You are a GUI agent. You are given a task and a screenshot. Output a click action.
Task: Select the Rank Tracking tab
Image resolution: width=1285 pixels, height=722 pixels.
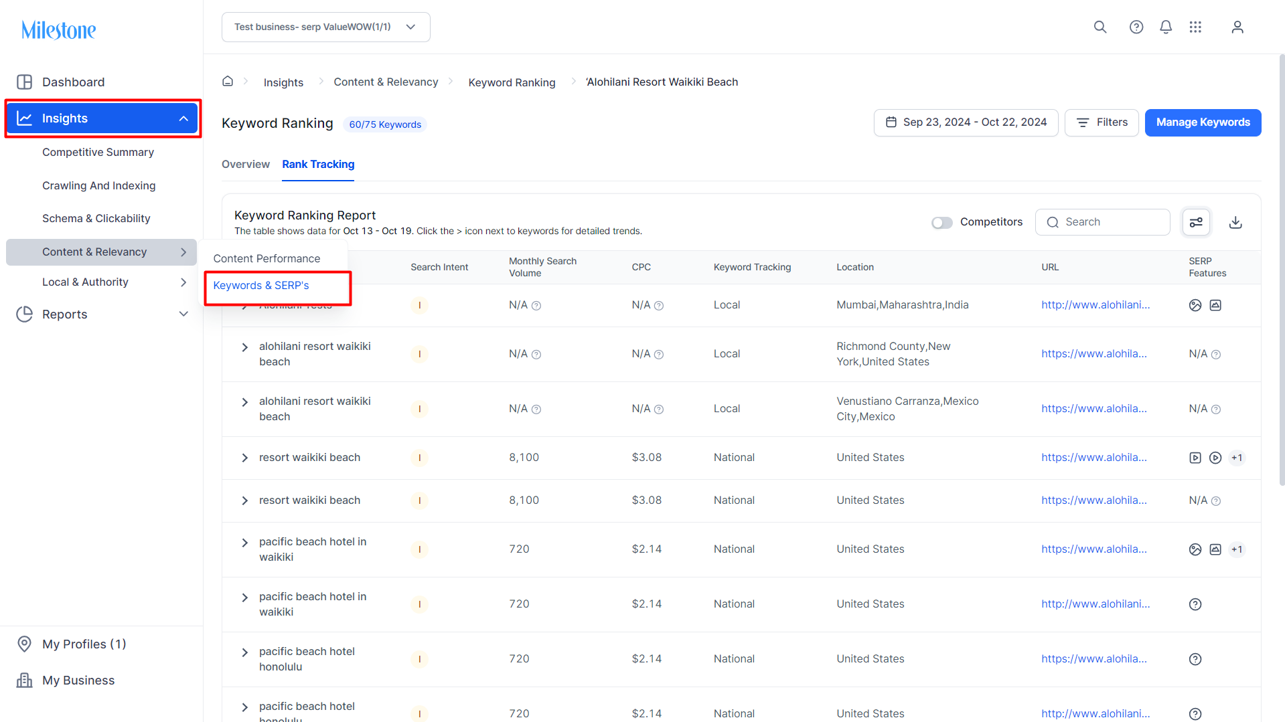pos(318,164)
